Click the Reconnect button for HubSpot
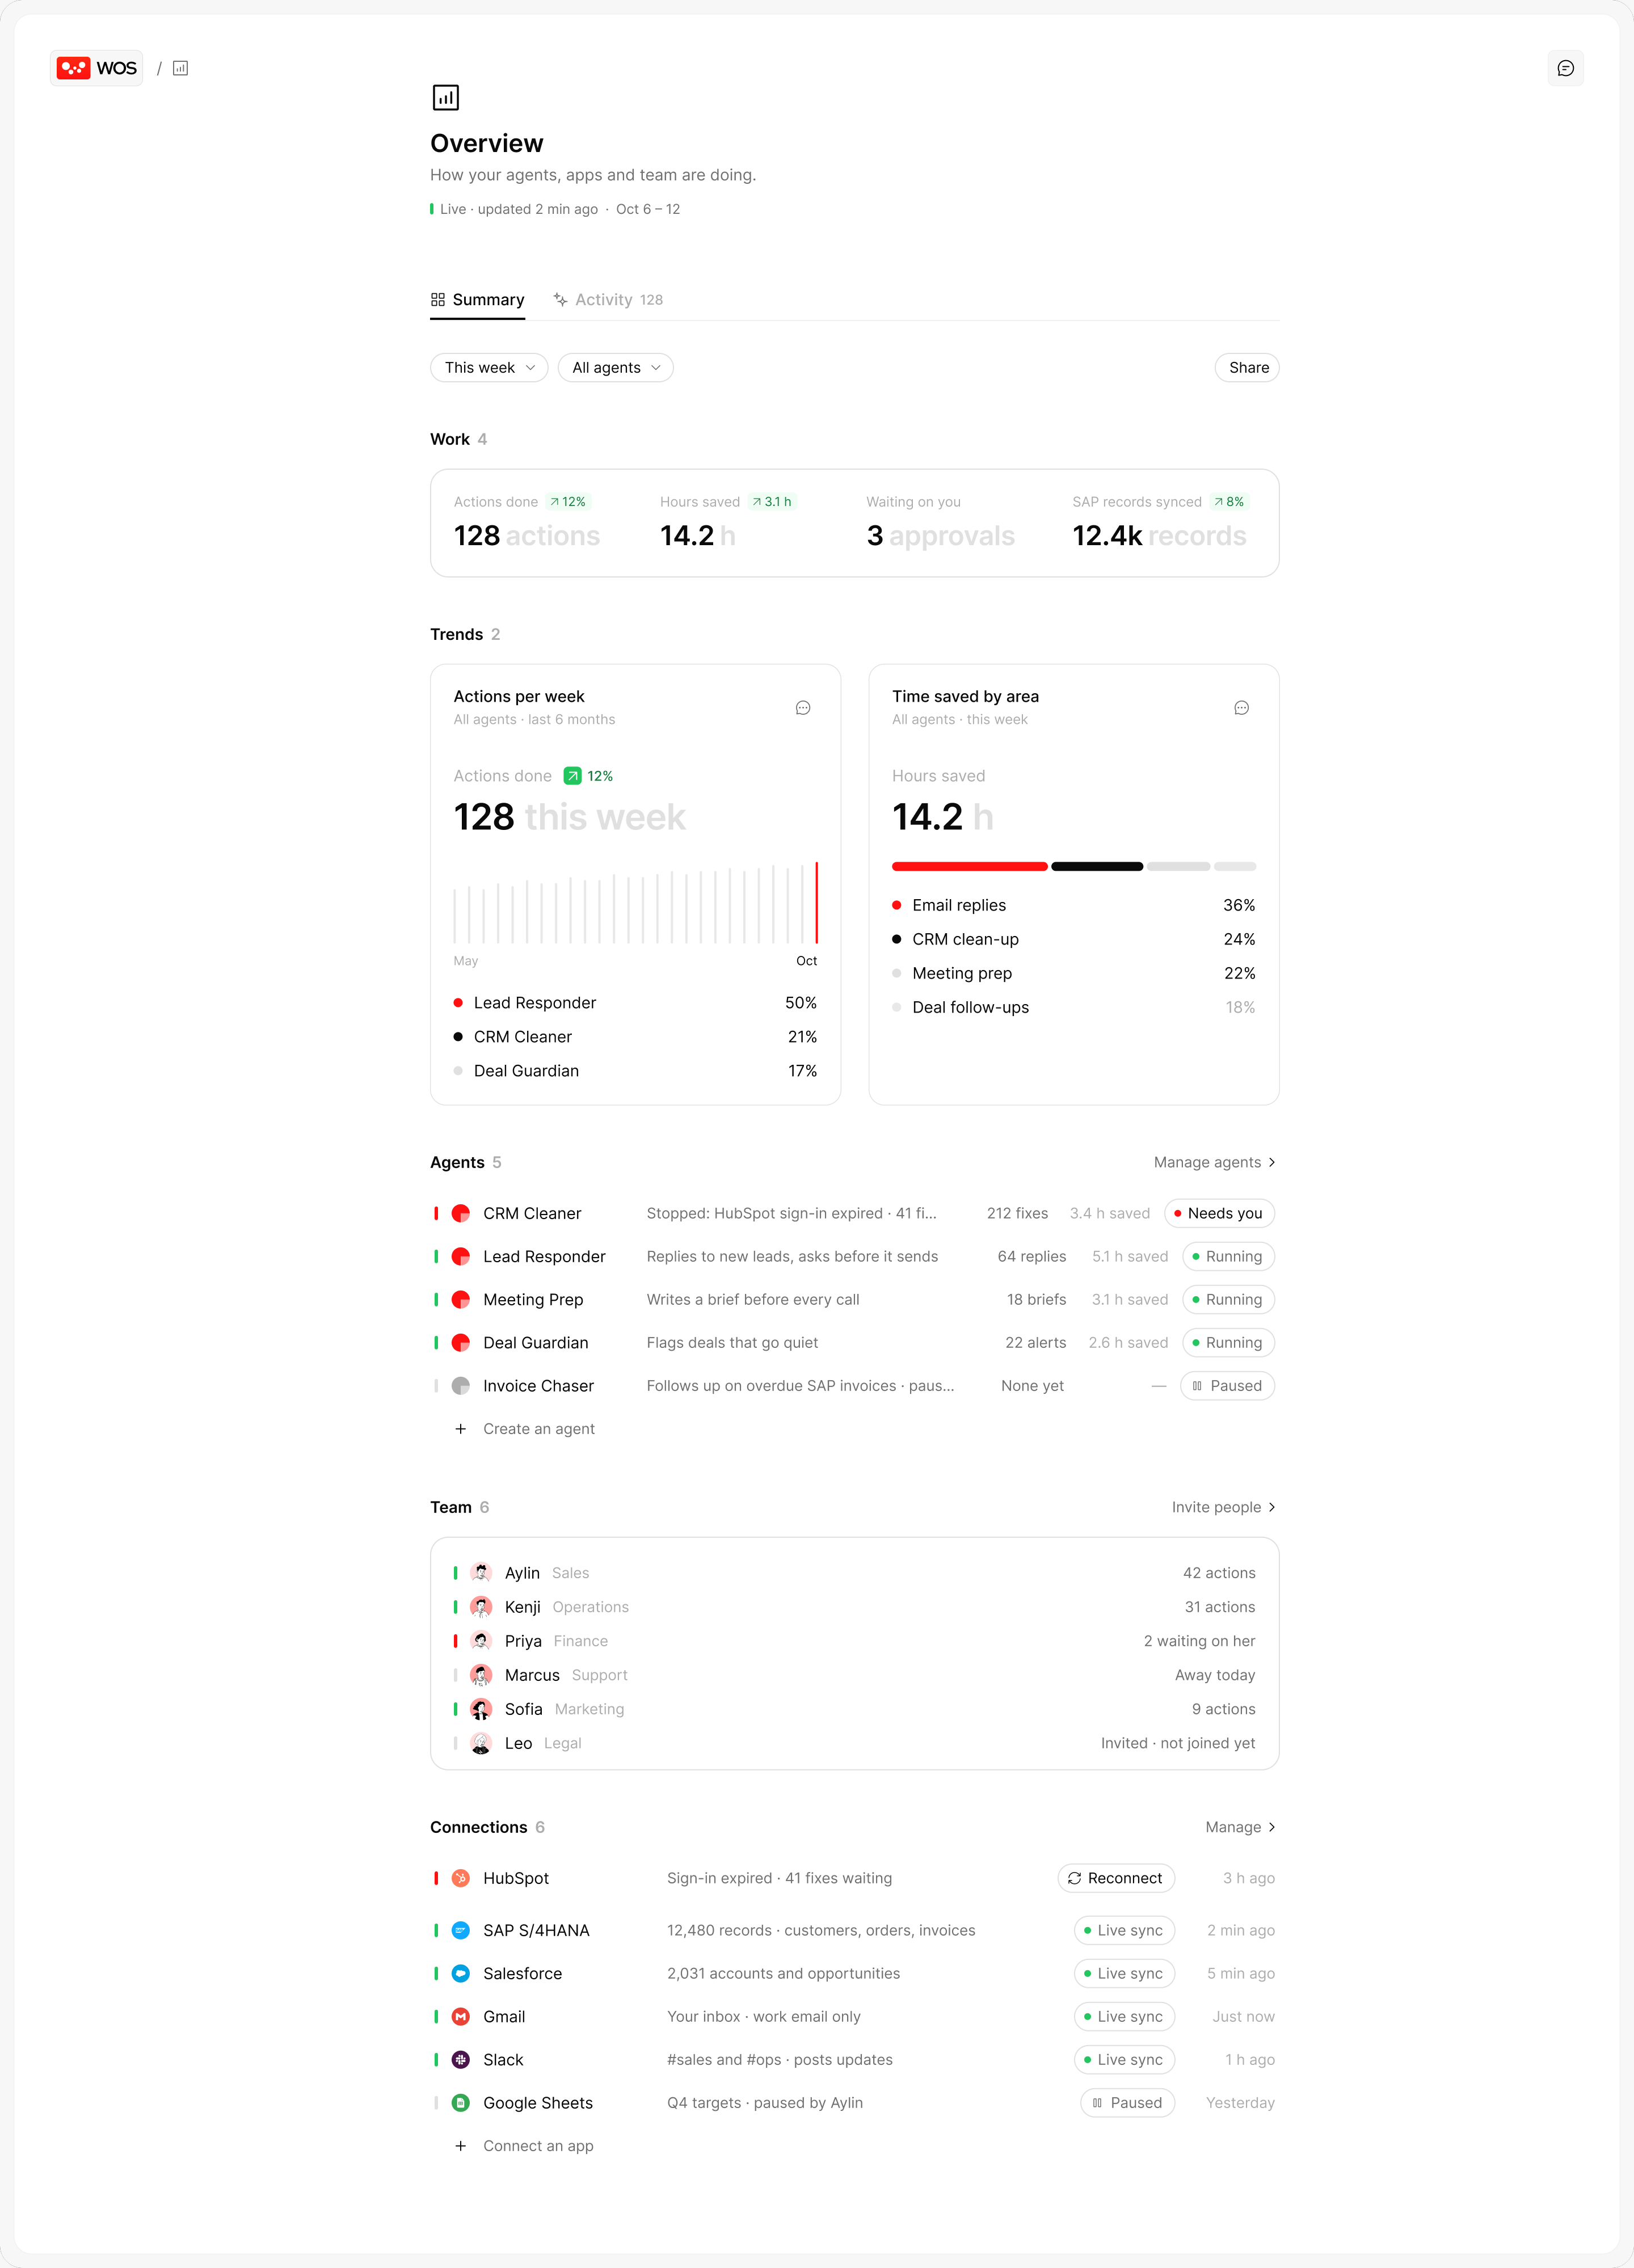The width and height of the screenshot is (1634, 2268). (x=1116, y=1878)
